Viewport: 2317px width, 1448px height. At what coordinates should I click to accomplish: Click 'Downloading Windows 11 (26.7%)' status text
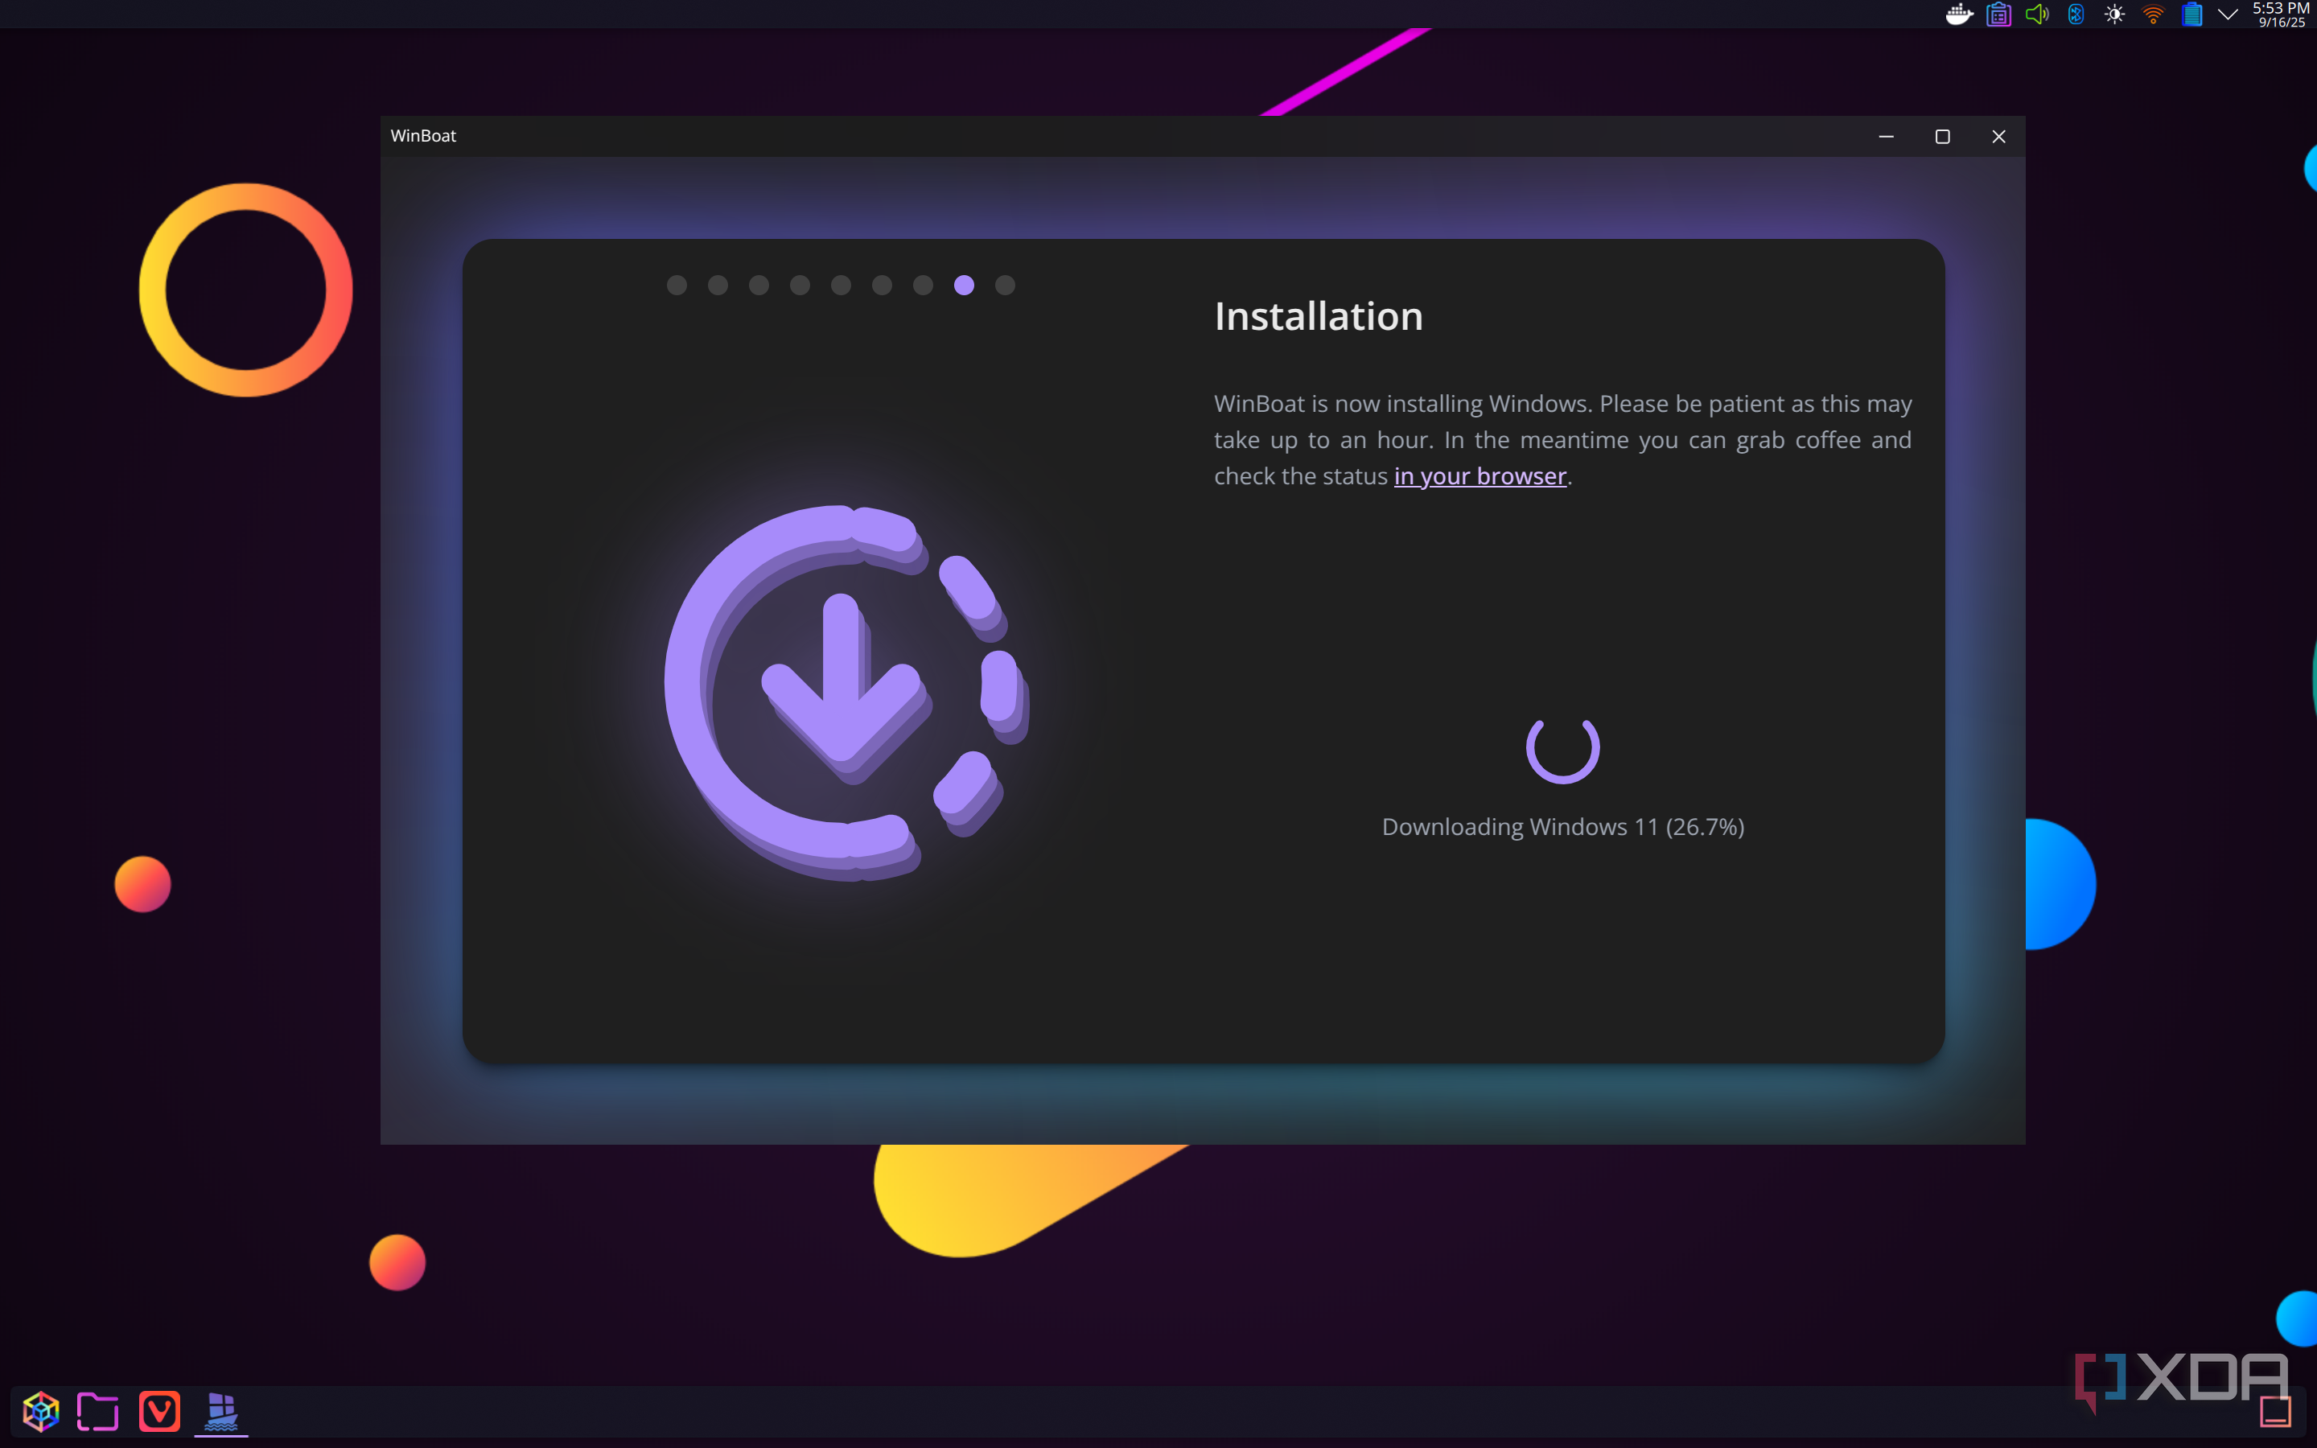1562,826
